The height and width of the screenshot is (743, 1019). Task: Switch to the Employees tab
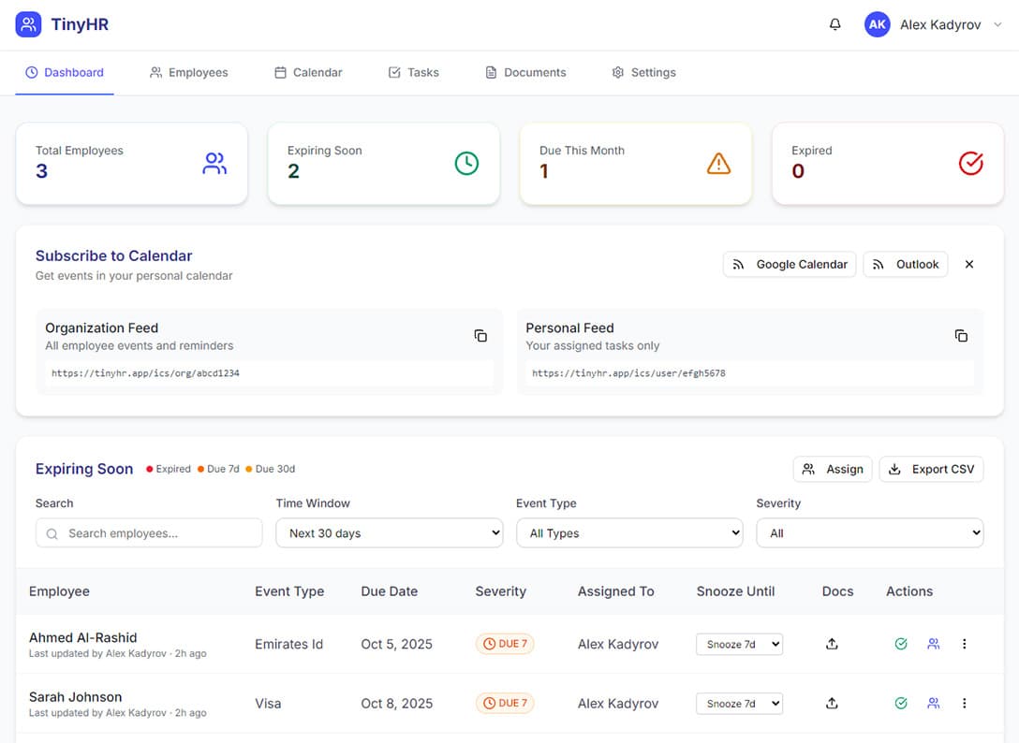click(x=188, y=72)
